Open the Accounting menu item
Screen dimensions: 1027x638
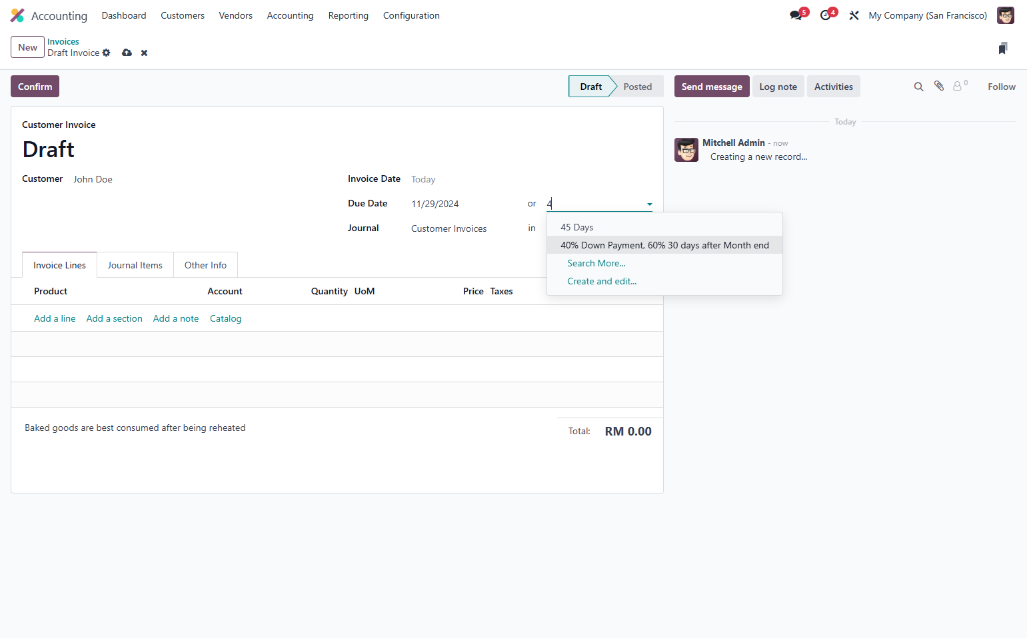tap(290, 15)
